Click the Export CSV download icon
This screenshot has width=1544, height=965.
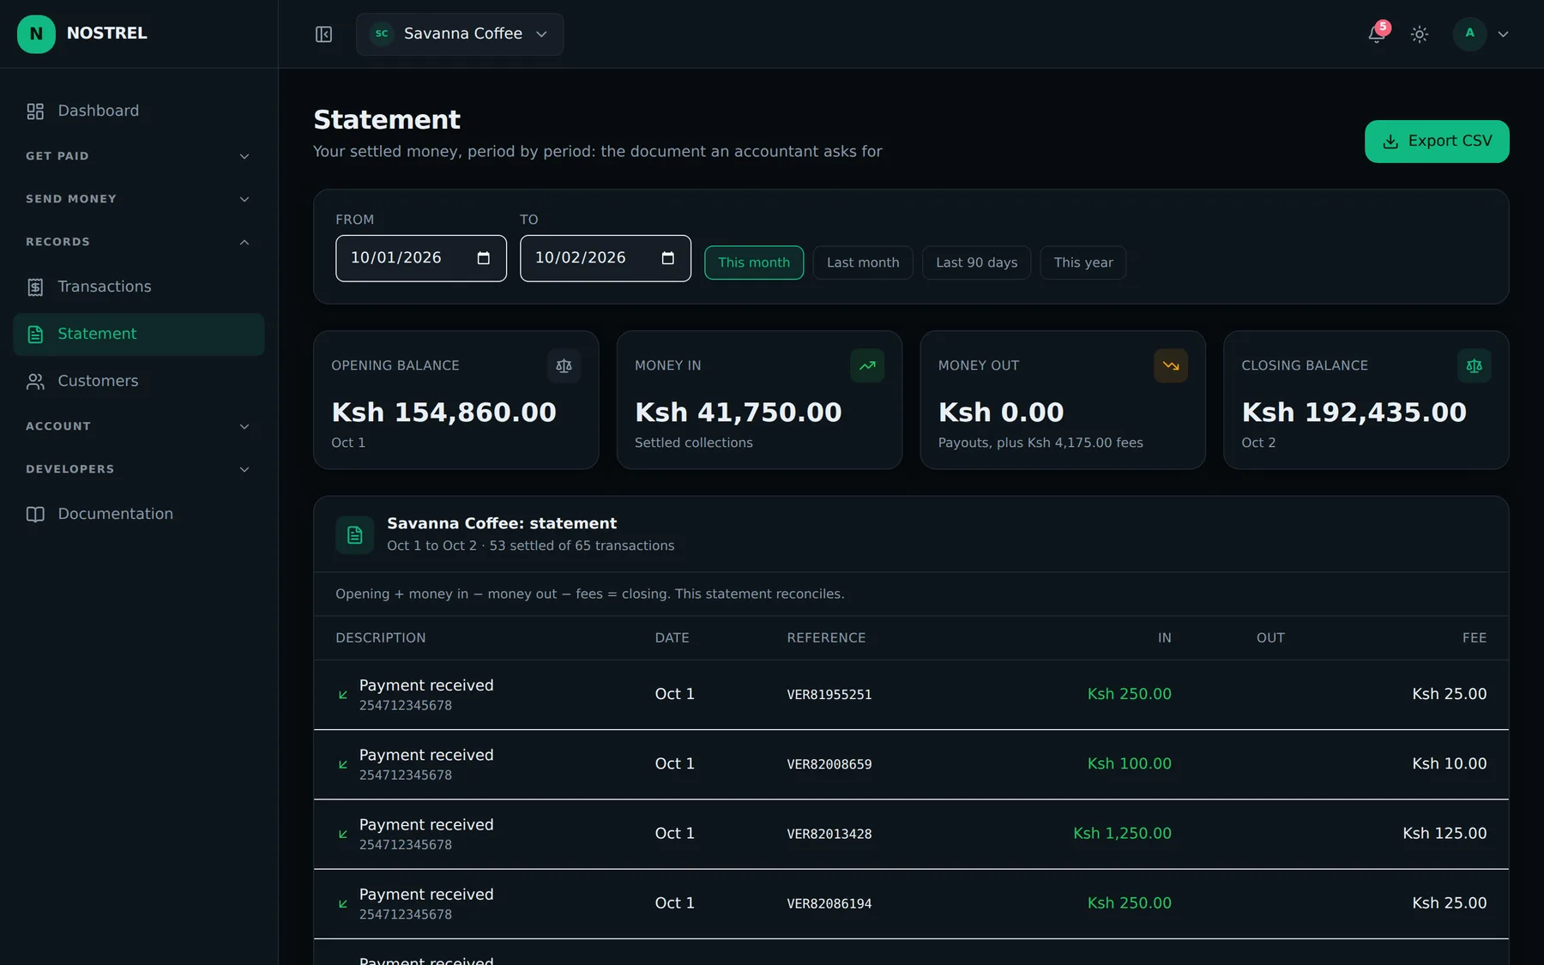(1390, 142)
